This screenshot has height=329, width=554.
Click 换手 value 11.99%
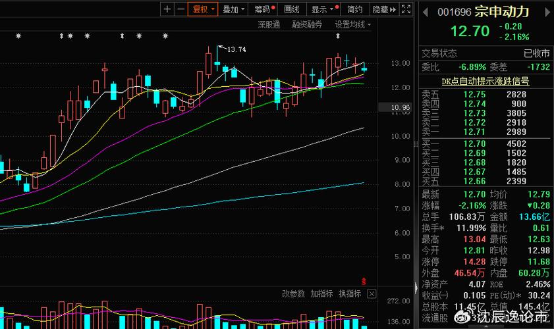point(471,228)
